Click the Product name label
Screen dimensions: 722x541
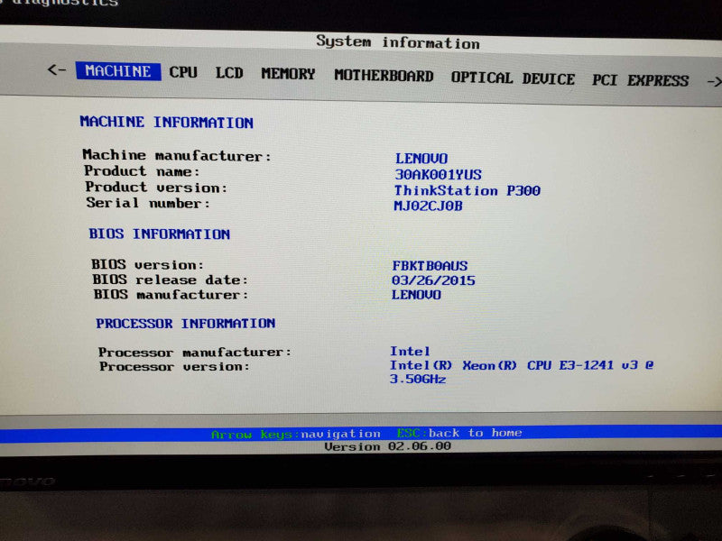(x=142, y=171)
